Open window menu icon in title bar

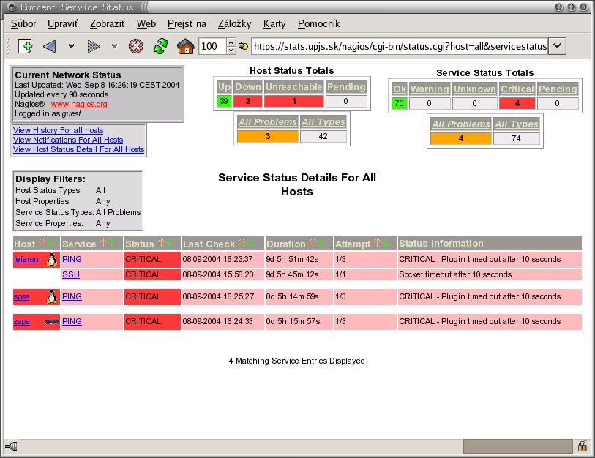[x=12, y=7]
